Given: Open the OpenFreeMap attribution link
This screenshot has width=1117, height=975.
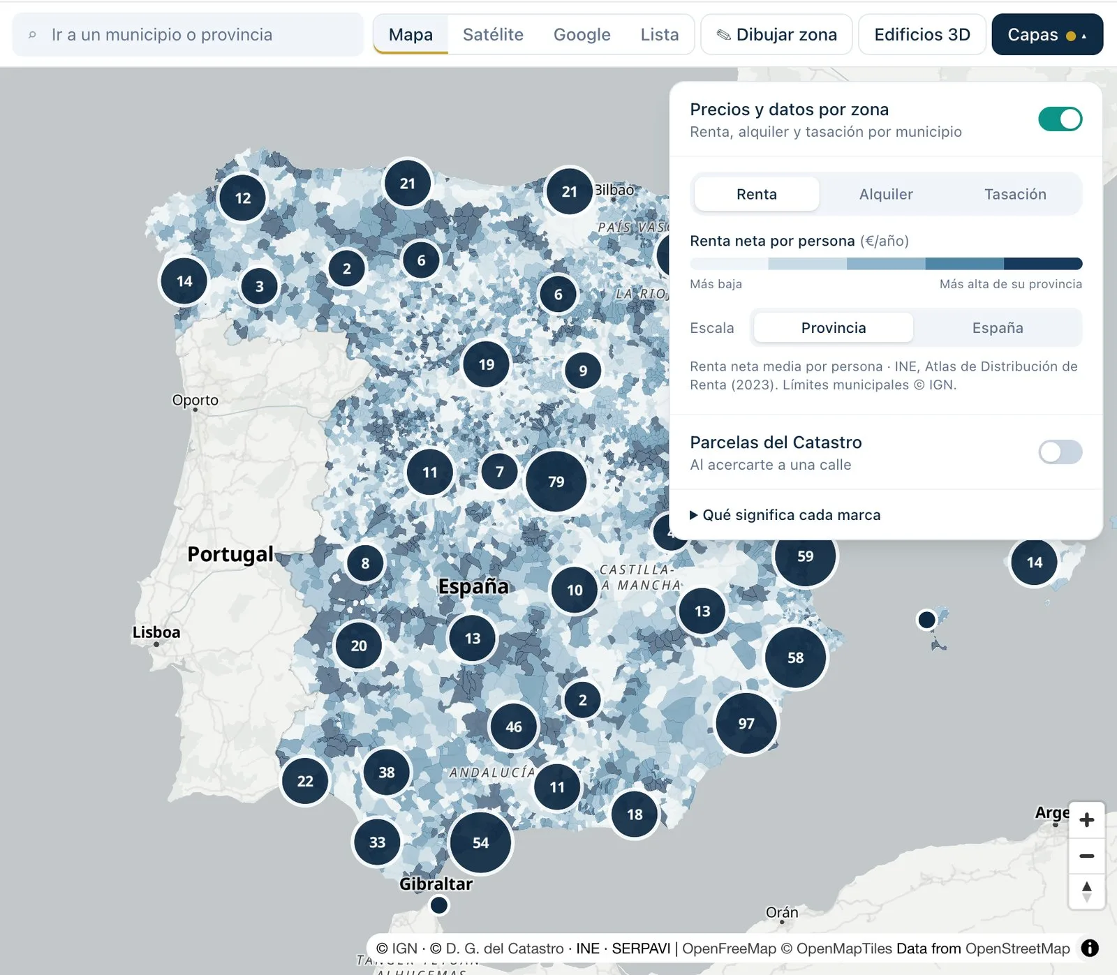Looking at the screenshot, I should click(729, 948).
